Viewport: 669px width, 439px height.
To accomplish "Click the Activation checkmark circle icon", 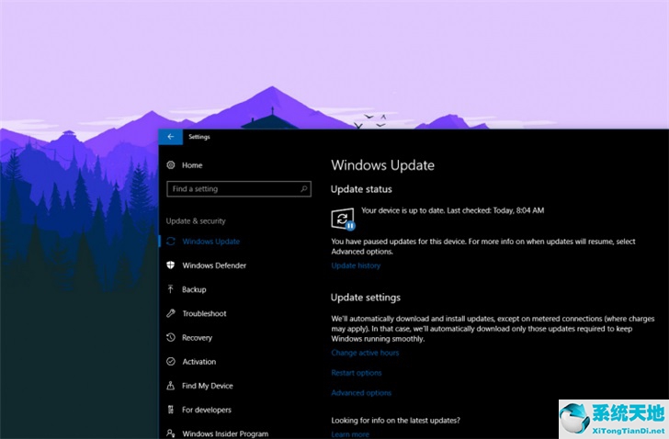I will tap(171, 362).
